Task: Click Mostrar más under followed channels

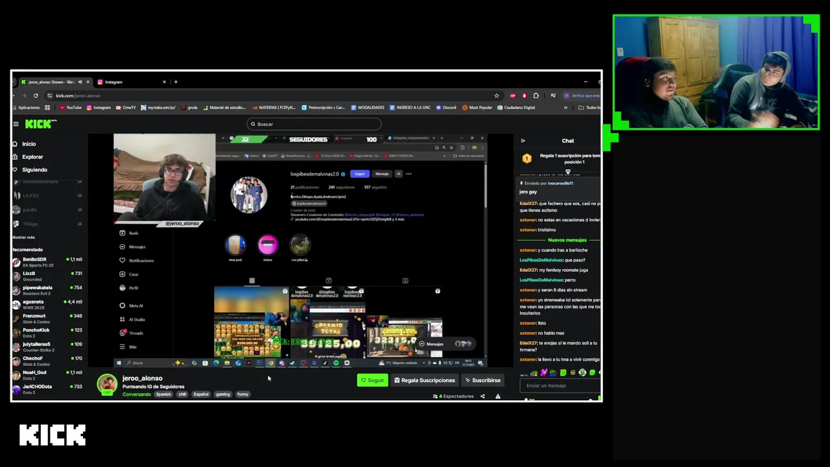Action: [23, 237]
